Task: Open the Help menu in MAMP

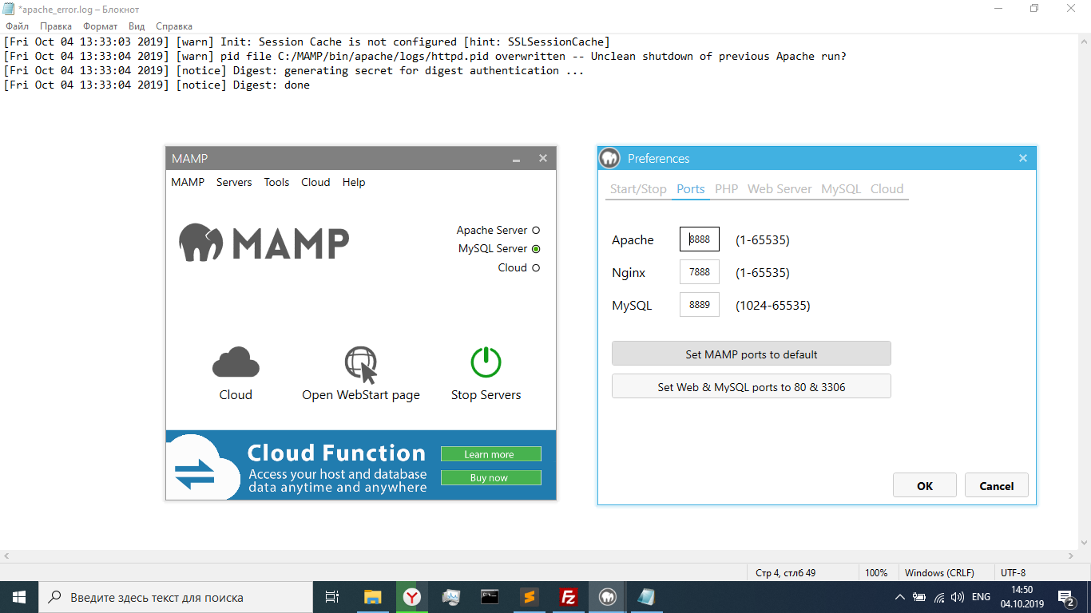Action: tap(354, 182)
